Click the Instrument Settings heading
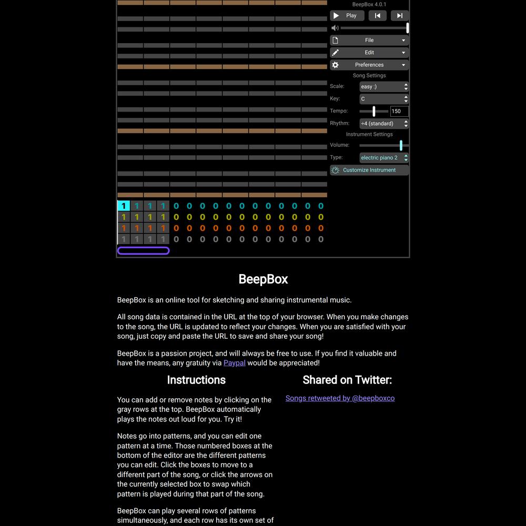This screenshot has height=526, width=526. click(369, 134)
